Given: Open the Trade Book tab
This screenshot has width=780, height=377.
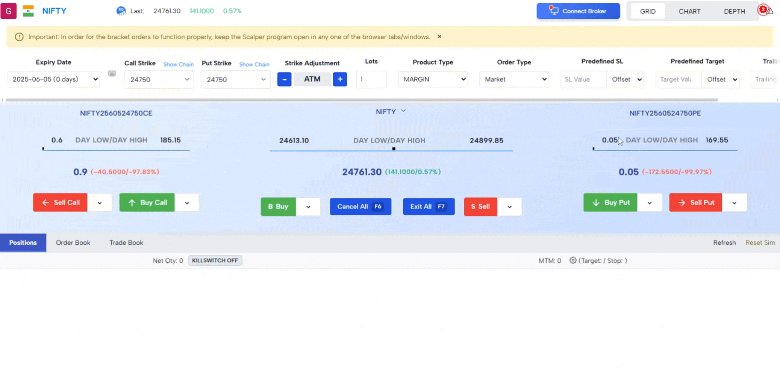Looking at the screenshot, I should point(126,243).
